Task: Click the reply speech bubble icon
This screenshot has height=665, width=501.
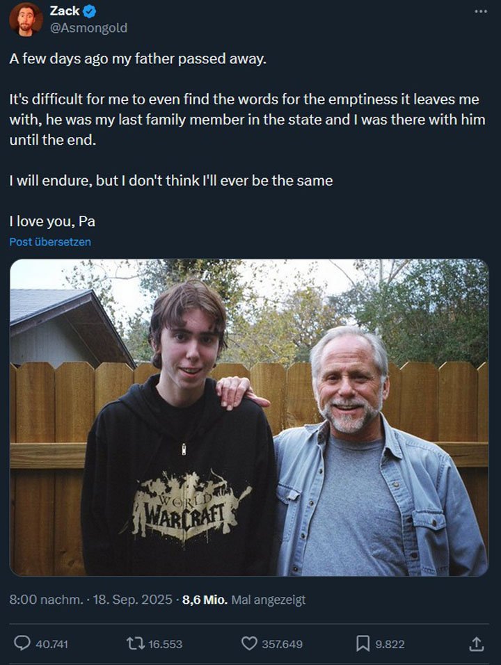Action: (22, 643)
